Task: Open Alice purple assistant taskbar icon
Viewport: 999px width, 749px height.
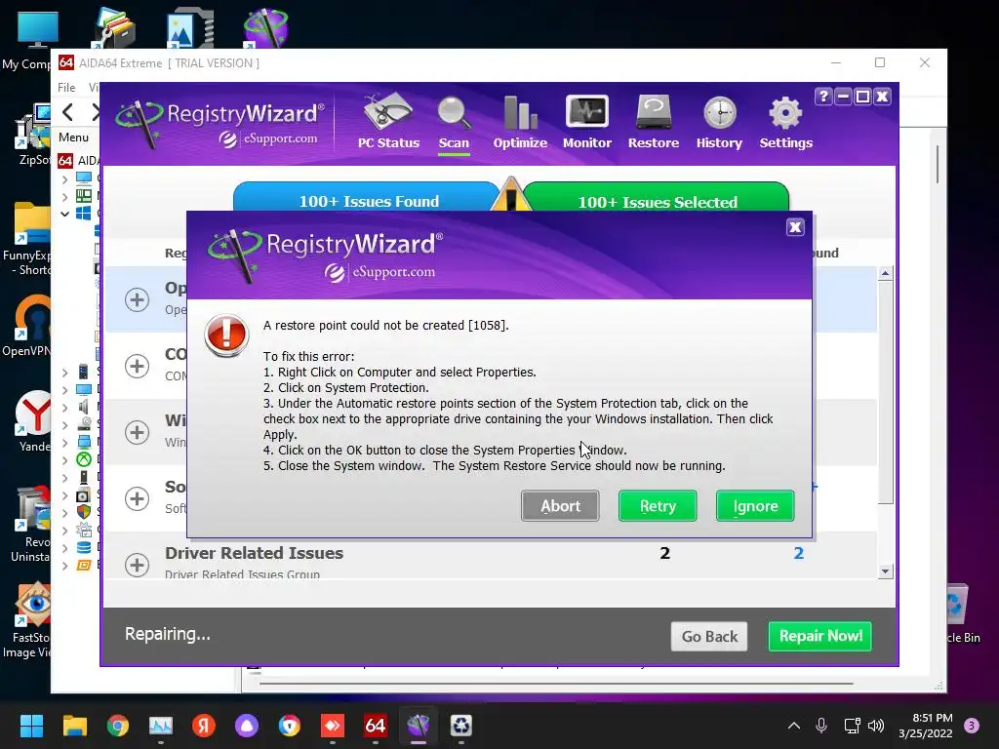Action: pos(247,726)
